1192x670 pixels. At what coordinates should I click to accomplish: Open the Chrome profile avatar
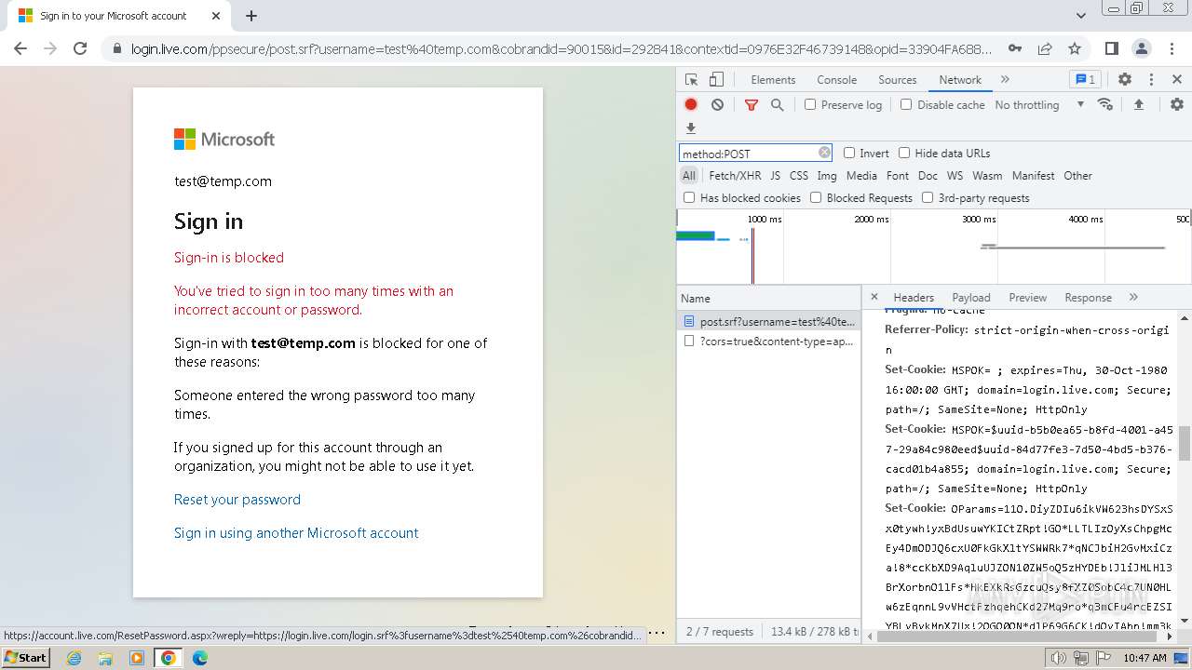[1142, 48]
